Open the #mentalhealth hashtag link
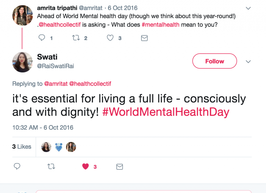266x193 pixels. (160, 25)
